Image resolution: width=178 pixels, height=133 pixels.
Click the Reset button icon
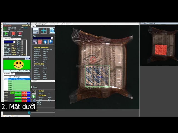click(x=20, y=34)
